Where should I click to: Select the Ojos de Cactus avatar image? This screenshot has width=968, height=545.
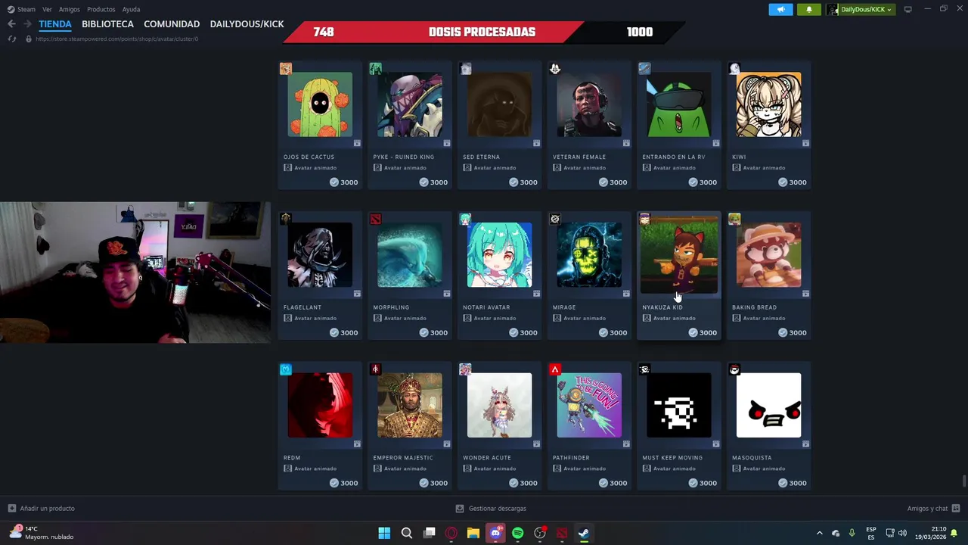pyautogui.click(x=320, y=104)
